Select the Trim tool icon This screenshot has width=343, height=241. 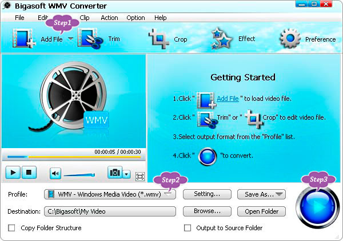pos(90,39)
